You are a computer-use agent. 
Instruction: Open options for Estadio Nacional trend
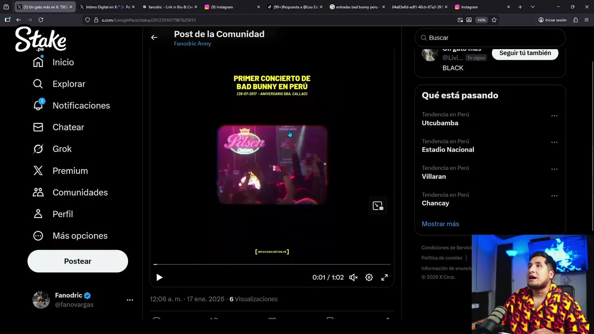[x=554, y=142]
